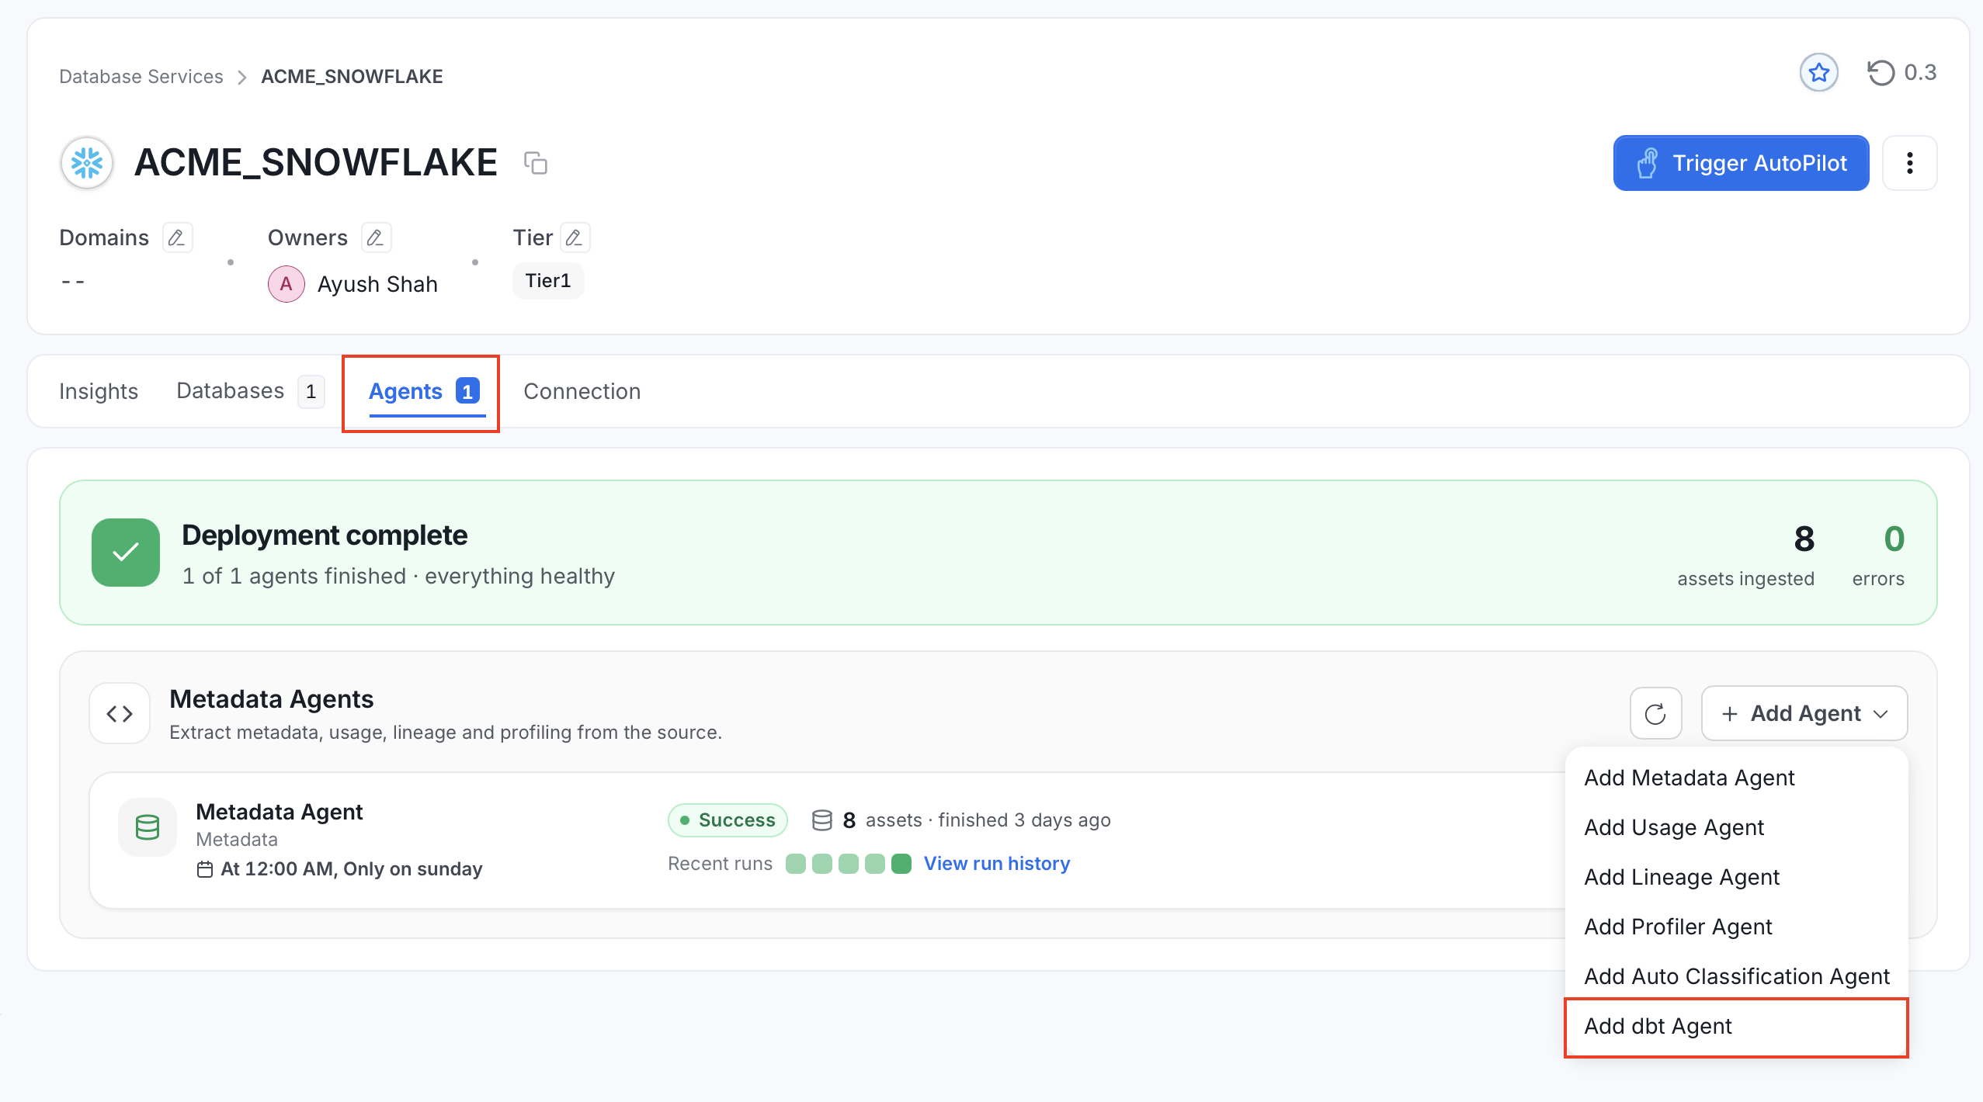Click the last dark green run indicator
The height and width of the screenshot is (1102, 1983).
pyautogui.click(x=901, y=864)
